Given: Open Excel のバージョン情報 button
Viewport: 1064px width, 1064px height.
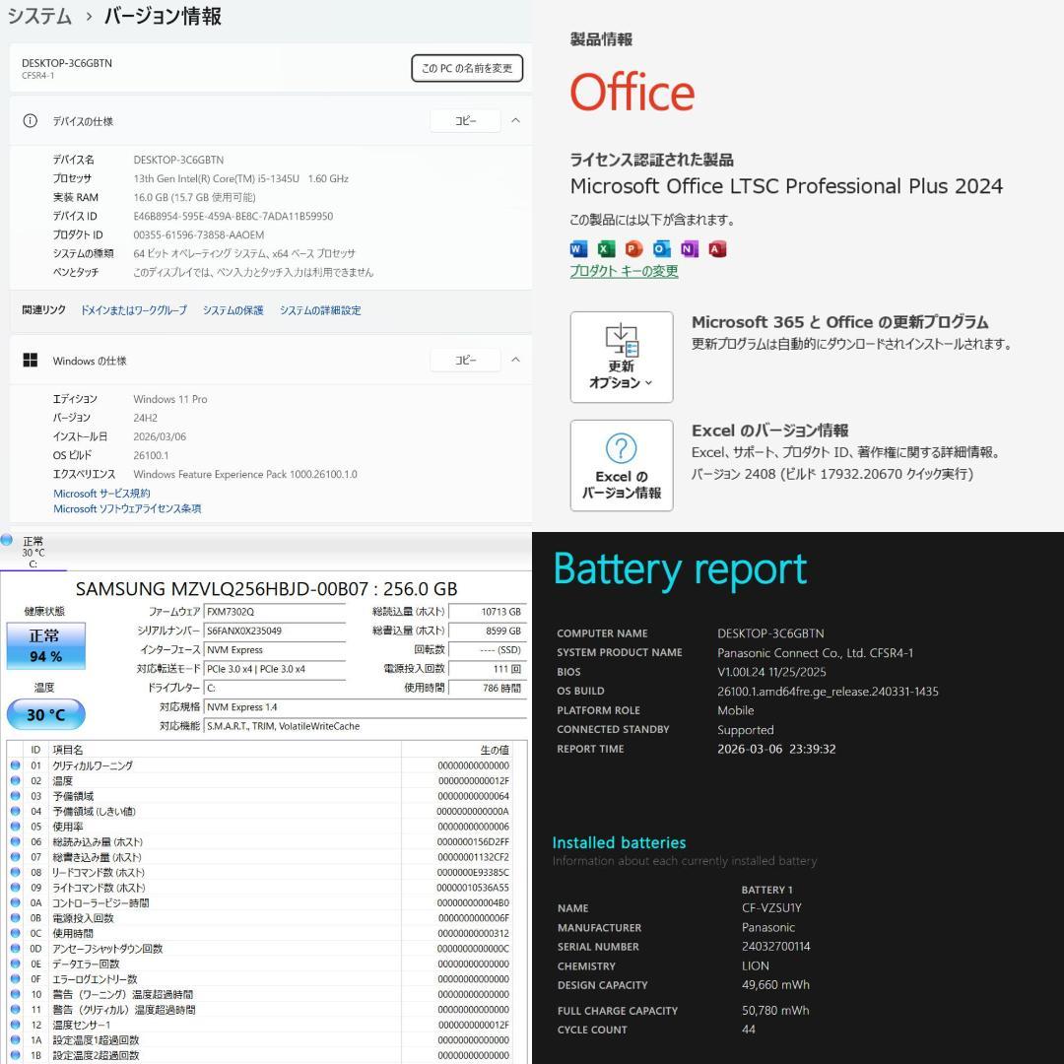Looking at the screenshot, I should pyautogui.click(x=622, y=465).
